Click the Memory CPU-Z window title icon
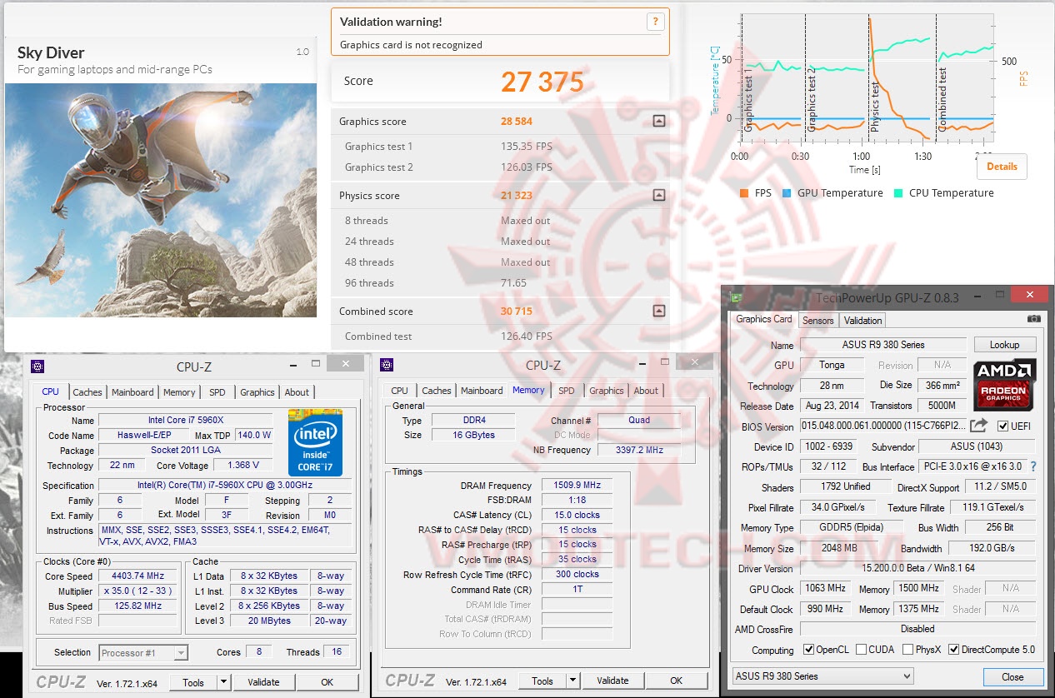This screenshot has width=1055, height=698. coord(387,365)
